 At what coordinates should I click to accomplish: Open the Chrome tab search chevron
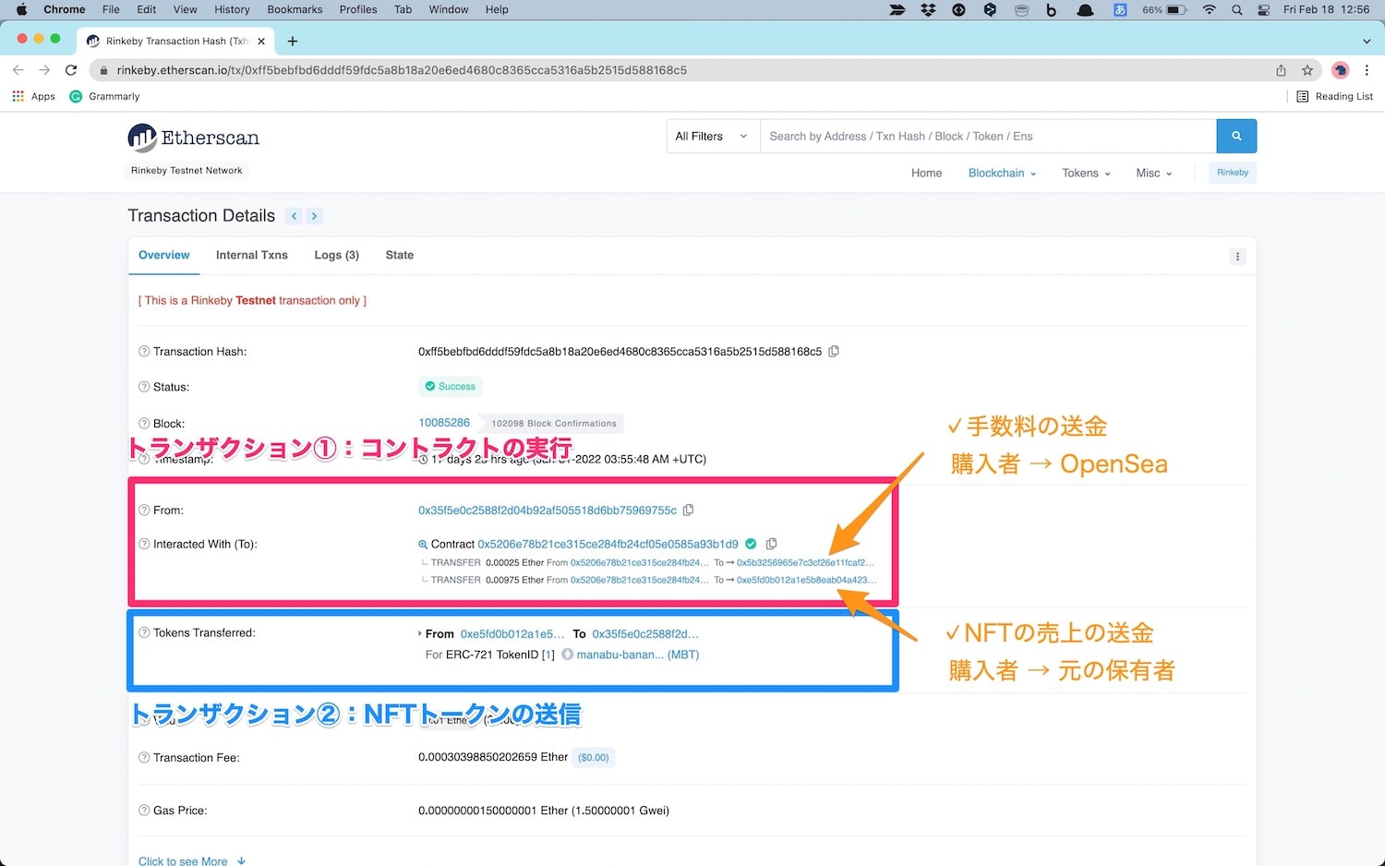pos(1367,41)
